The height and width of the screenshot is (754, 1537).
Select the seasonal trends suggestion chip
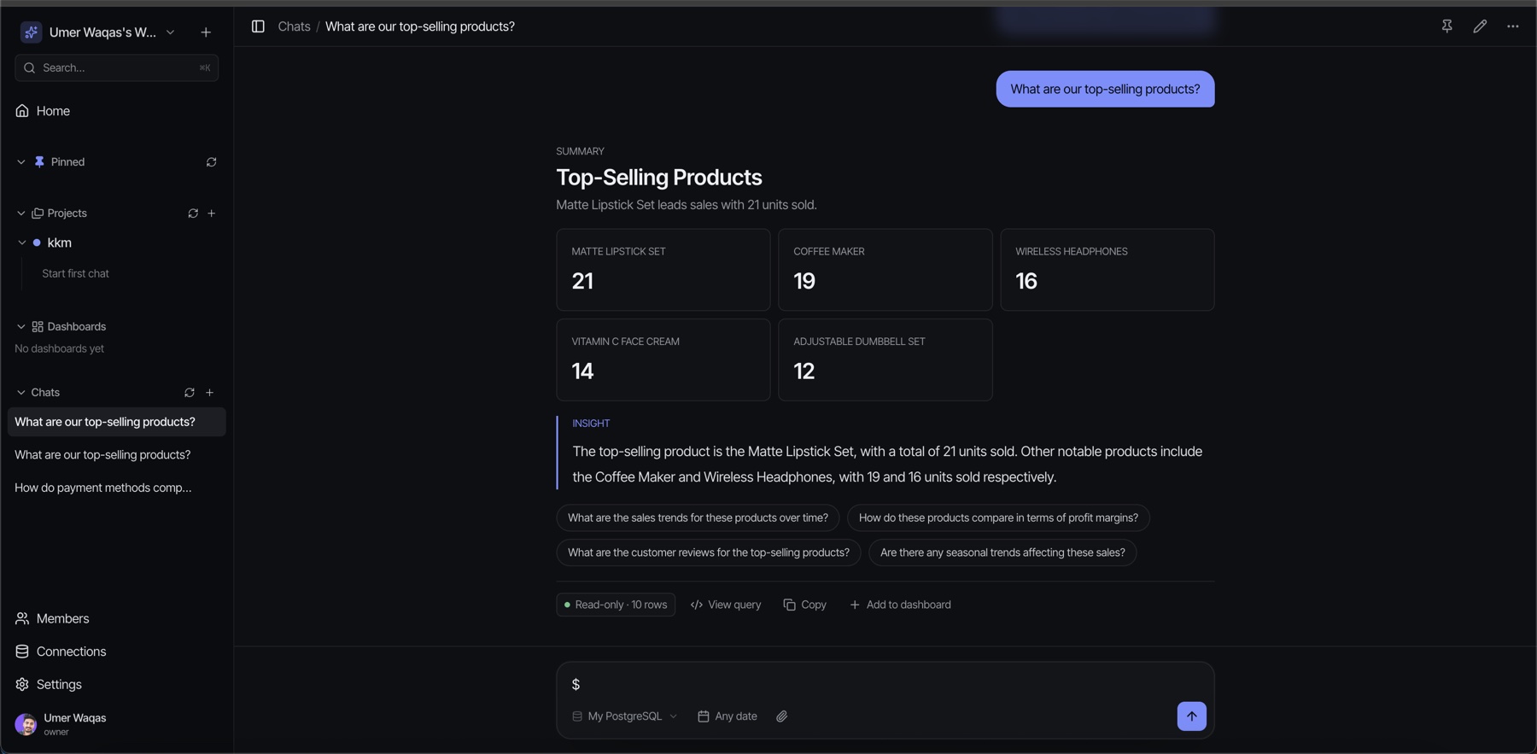1002,552
